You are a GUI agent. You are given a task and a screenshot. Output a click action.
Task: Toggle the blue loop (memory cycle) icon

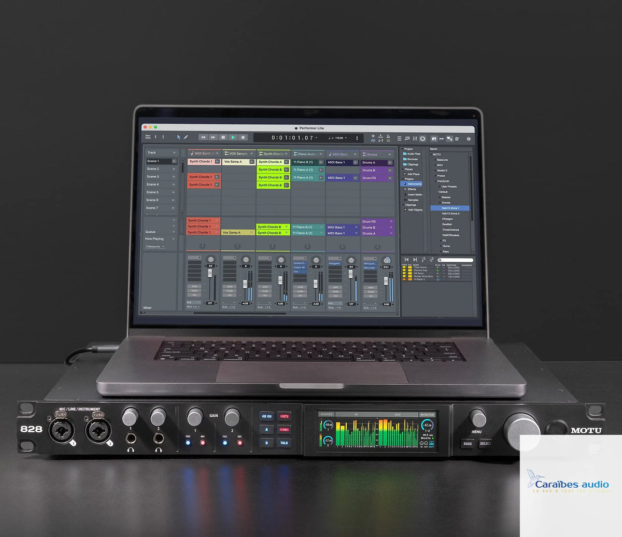point(373,140)
